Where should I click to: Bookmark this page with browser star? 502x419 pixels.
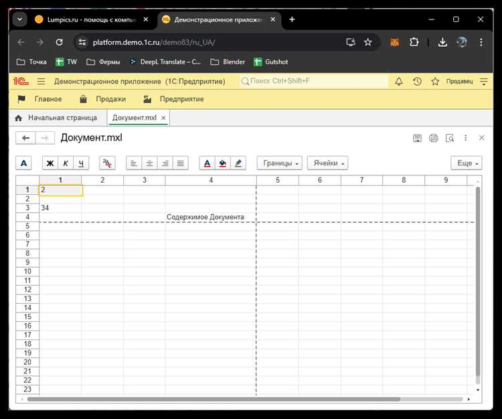click(368, 42)
